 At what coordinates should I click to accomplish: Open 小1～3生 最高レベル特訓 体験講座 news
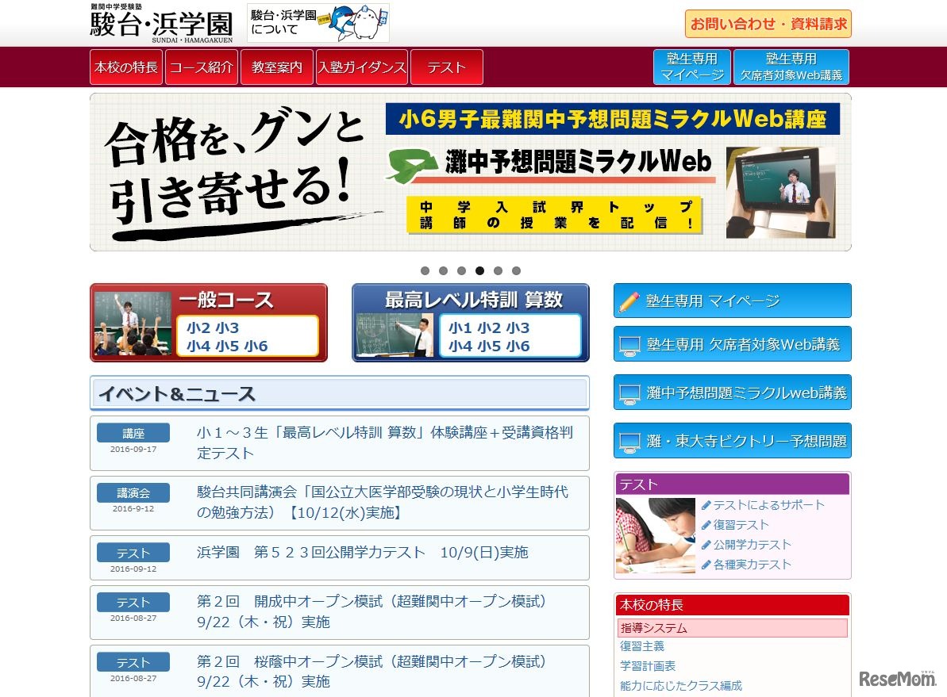(385, 442)
